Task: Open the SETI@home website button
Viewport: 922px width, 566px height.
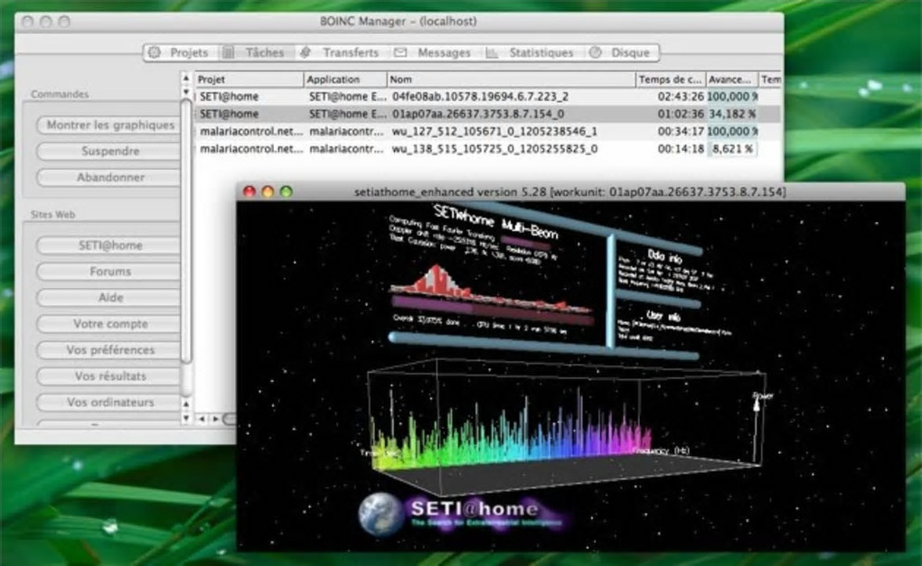Action: click(x=109, y=246)
